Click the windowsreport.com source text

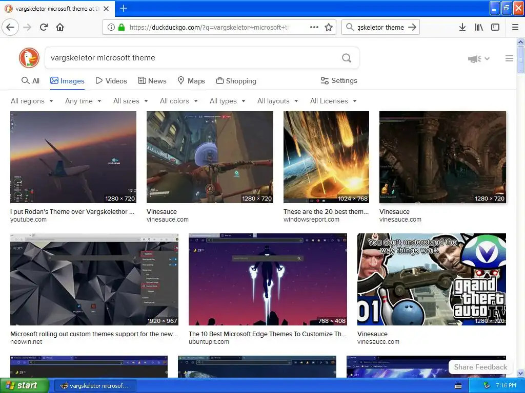coord(311,220)
